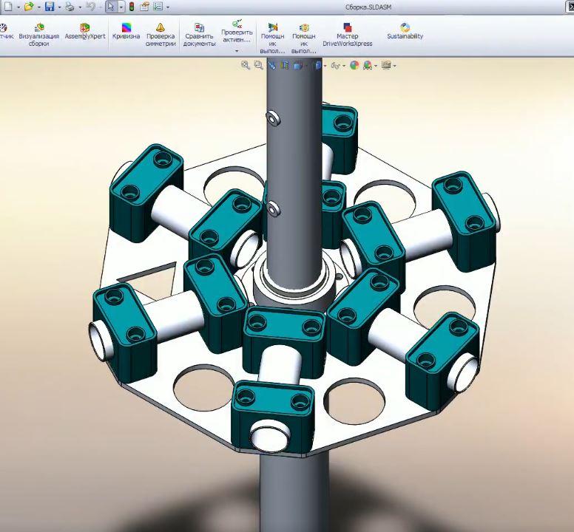Click the New document icon

pyautogui.click(x=7, y=7)
